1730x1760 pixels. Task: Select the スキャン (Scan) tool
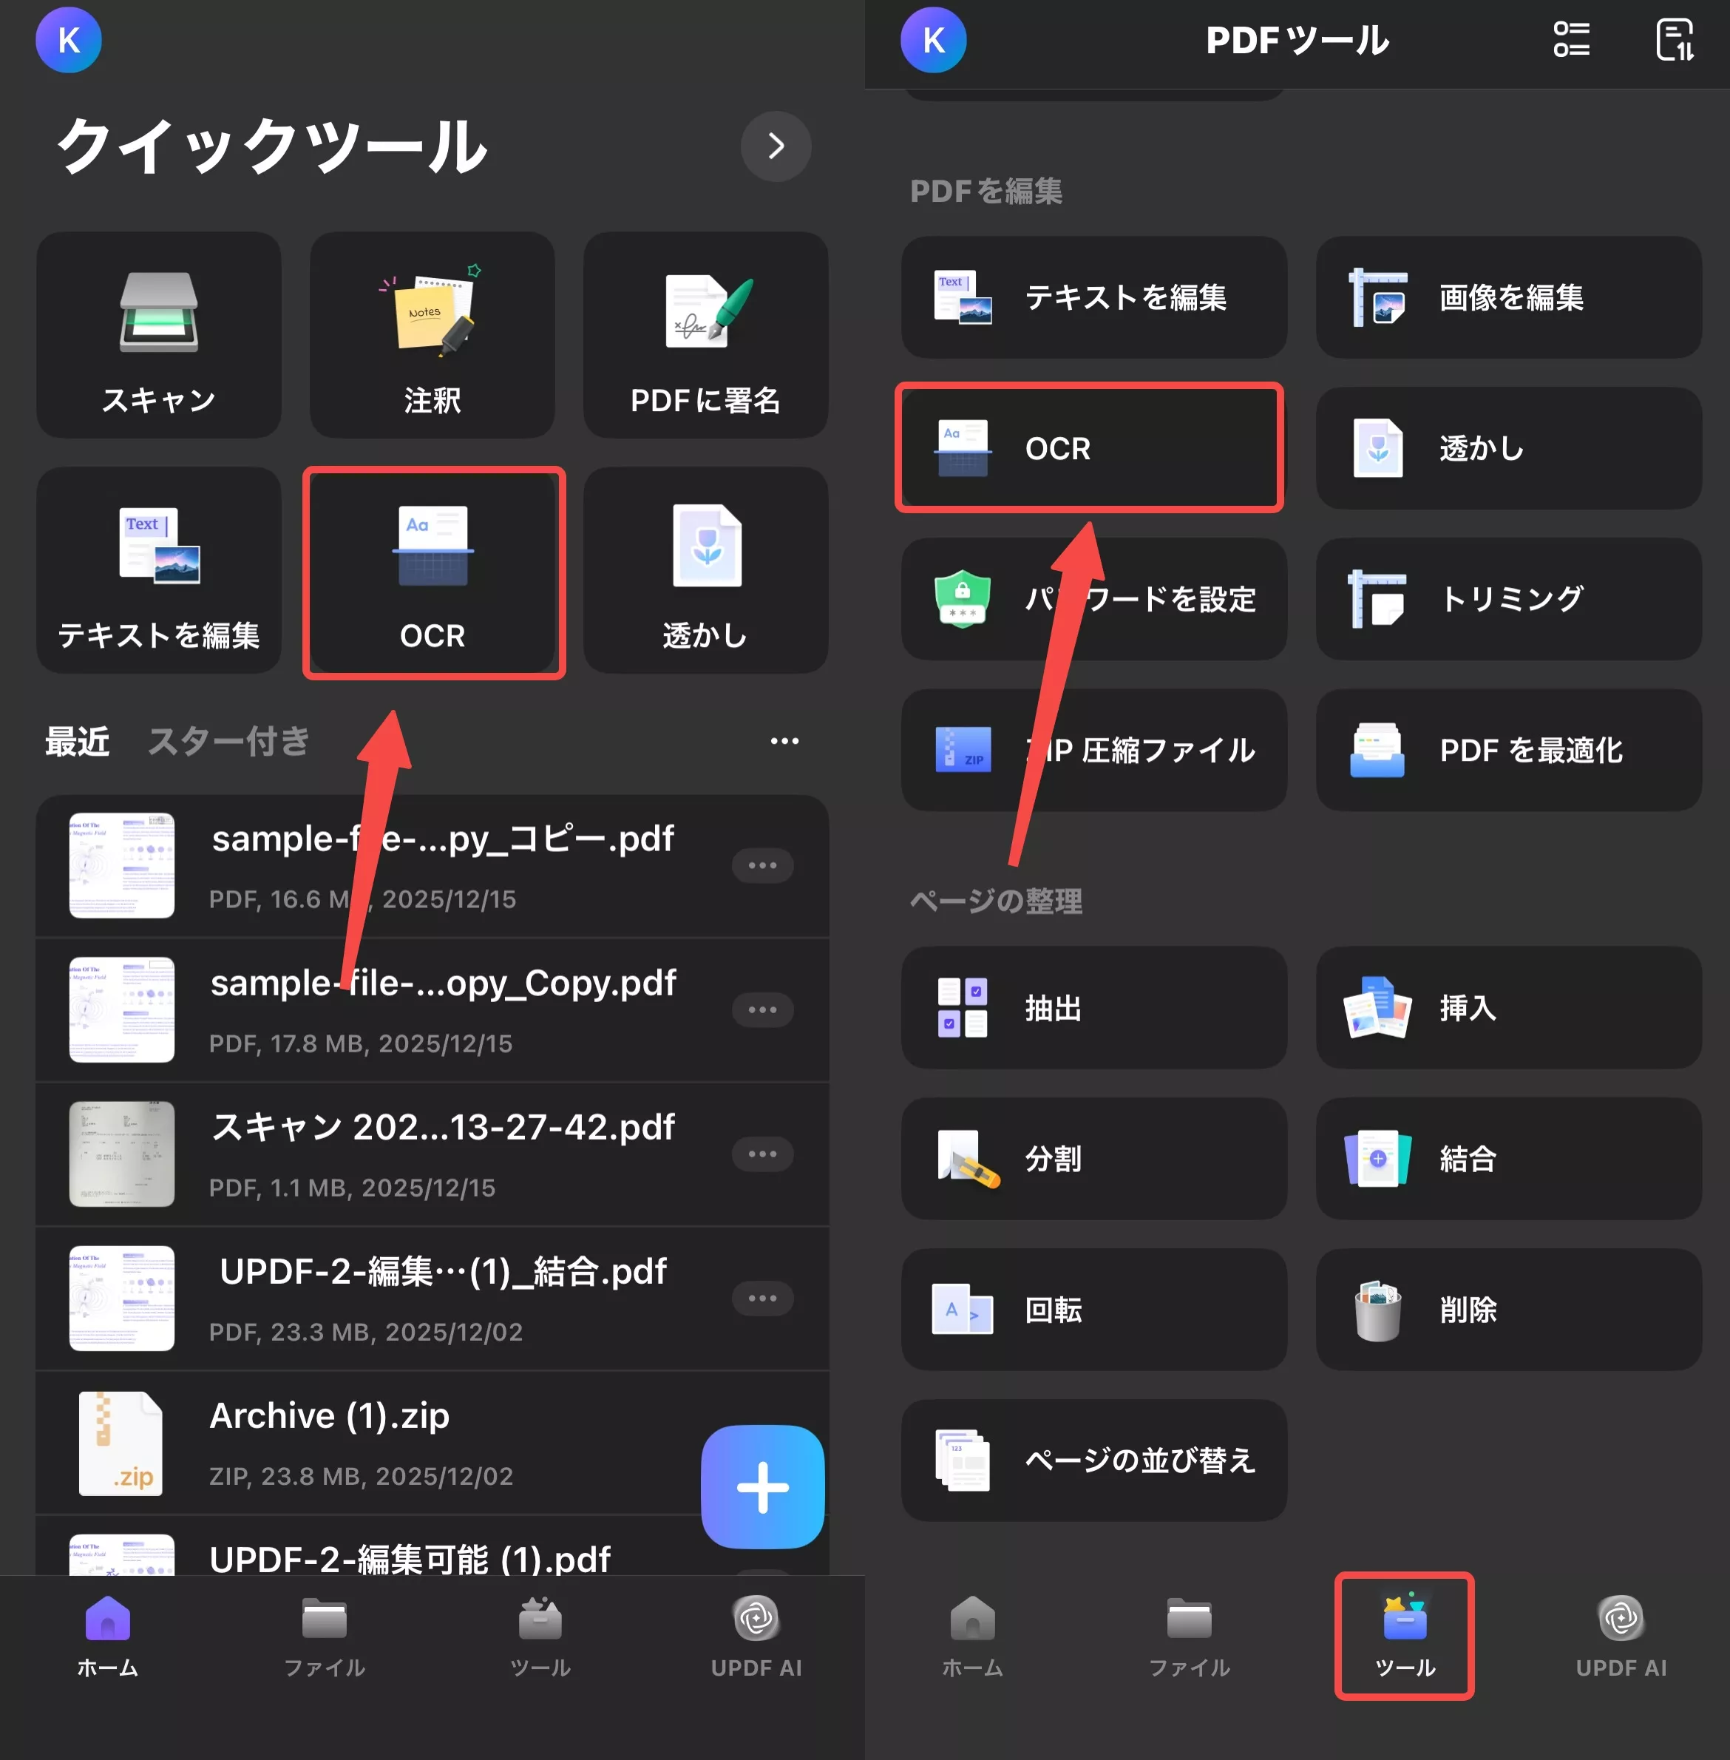click(159, 336)
